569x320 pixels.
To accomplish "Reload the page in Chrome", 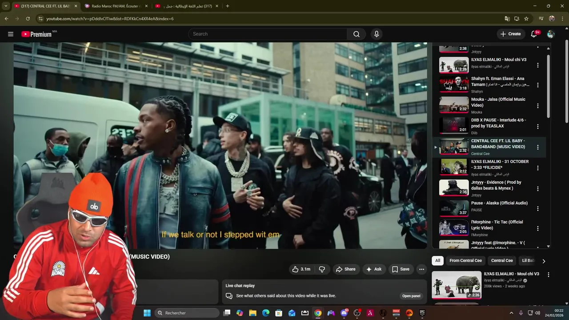I will [x=28, y=19].
